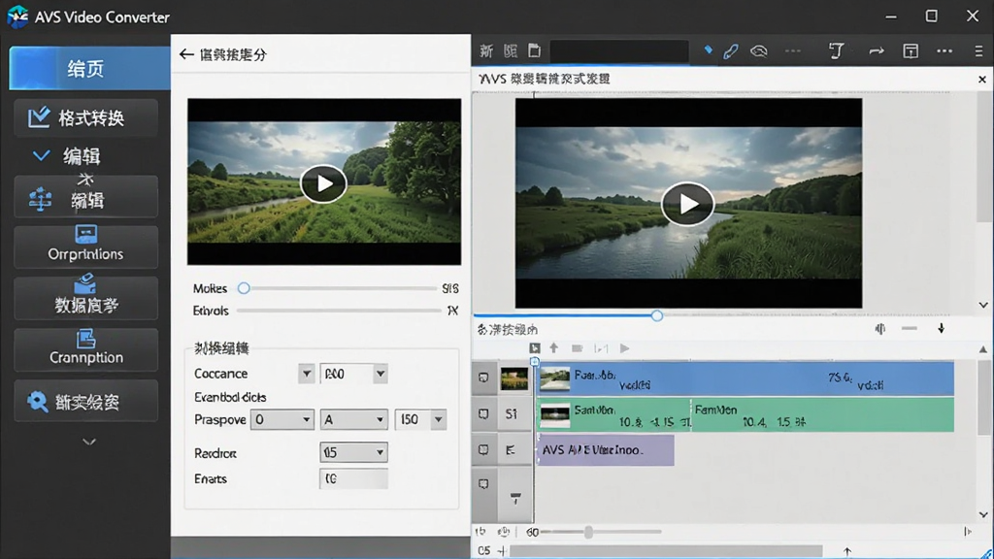Click the file page icon in the top toolbar
This screenshot has width=994, height=559.
point(535,50)
